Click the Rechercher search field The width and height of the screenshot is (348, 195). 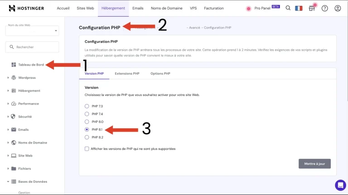point(32,47)
